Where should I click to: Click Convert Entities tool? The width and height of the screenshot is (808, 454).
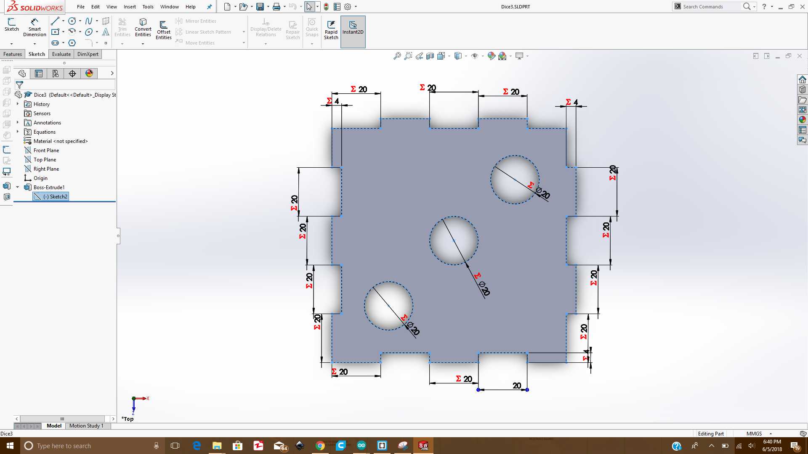143,27
